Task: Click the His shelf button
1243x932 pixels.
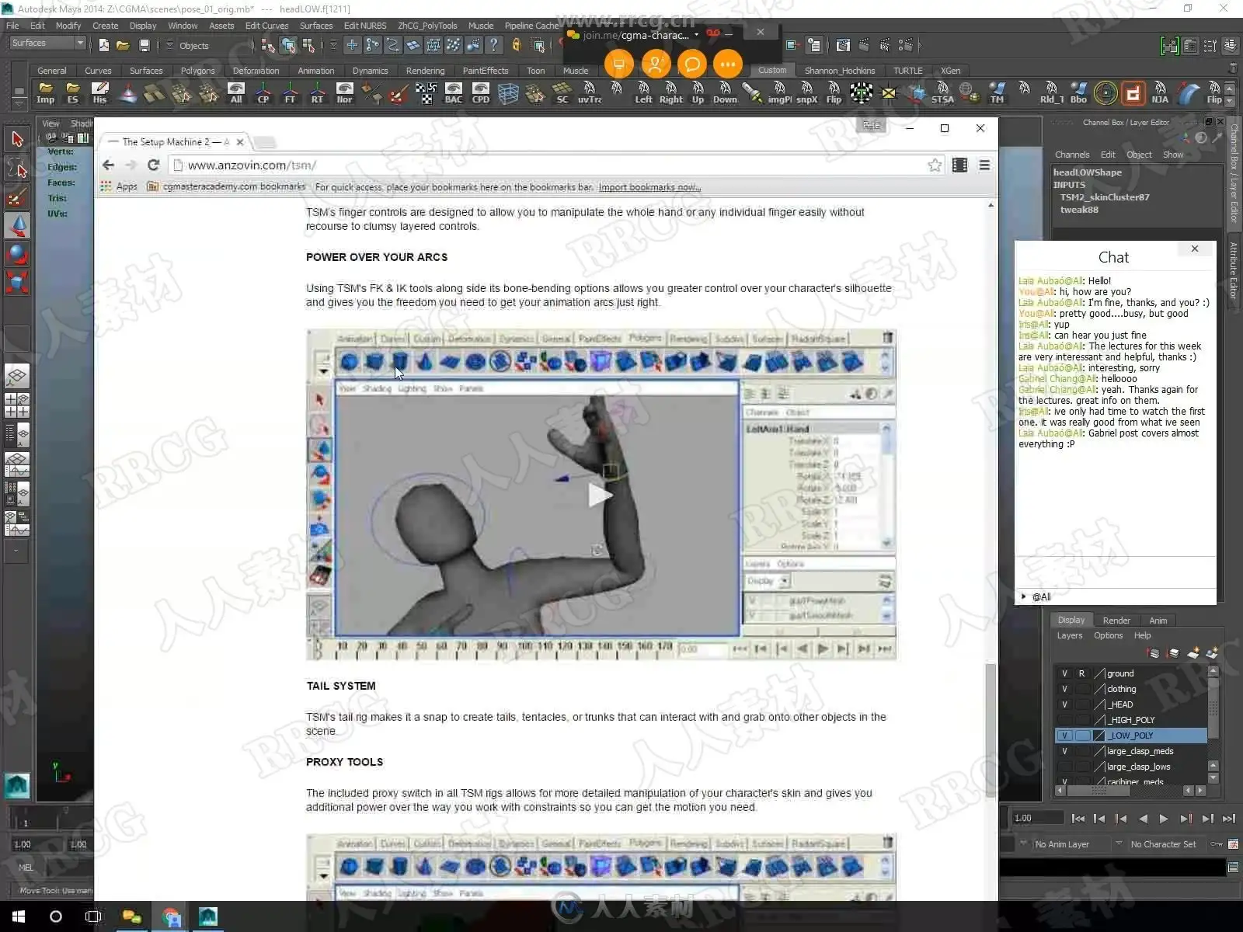Action: tap(99, 93)
